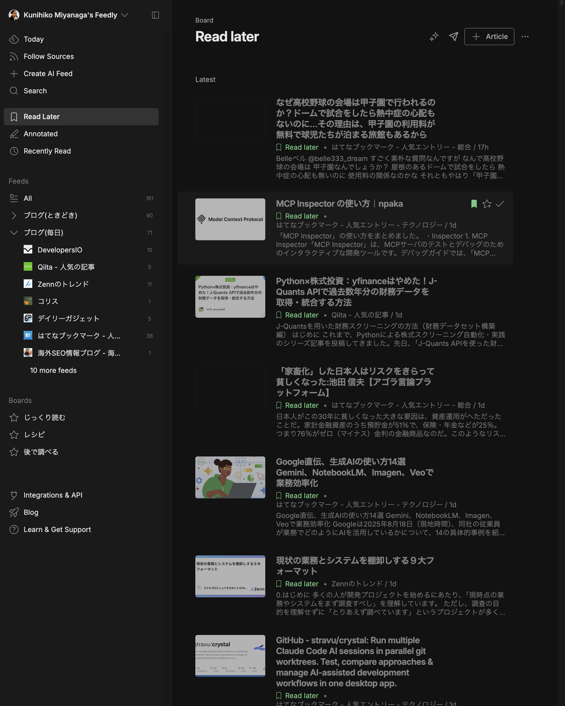Open stravu/crystal thumbnail
This screenshot has width=565, height=706.
point(230,656)
